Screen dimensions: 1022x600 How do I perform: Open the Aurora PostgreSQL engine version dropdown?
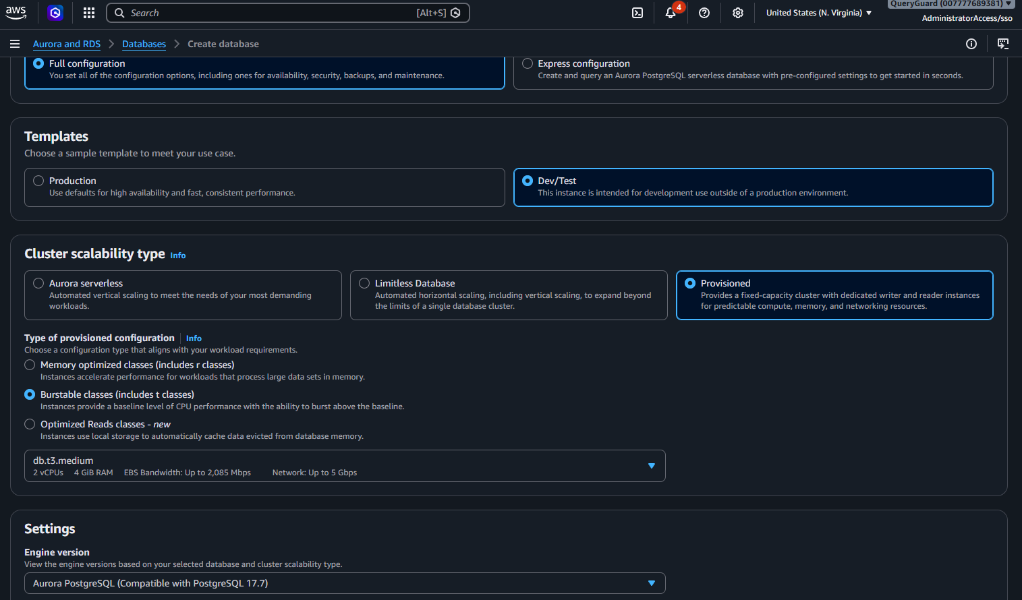click(x=345, y=583)
